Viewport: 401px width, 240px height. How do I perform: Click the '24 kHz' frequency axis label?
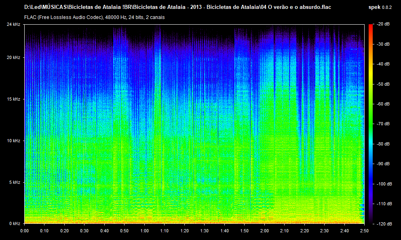13,25
